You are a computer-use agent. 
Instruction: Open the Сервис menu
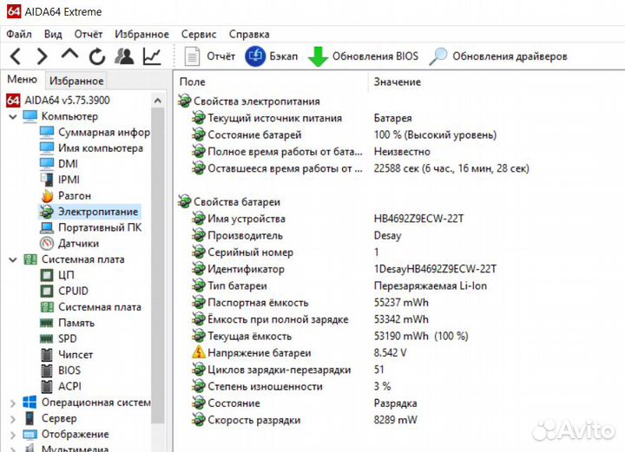(x=199, y=34)
